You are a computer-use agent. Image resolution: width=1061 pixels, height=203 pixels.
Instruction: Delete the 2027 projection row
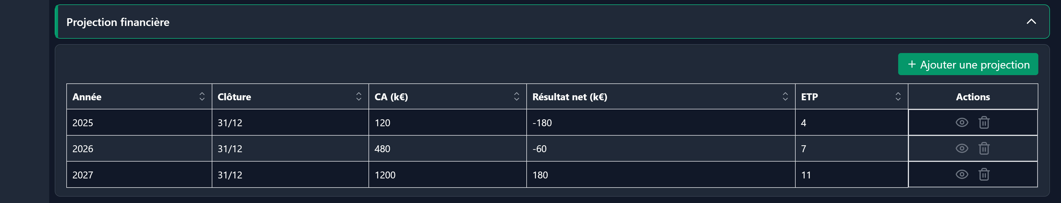tap(984, 175)
